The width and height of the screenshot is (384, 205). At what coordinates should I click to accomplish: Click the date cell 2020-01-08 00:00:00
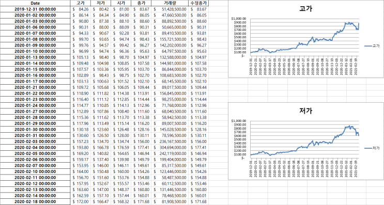pos(35,39)
